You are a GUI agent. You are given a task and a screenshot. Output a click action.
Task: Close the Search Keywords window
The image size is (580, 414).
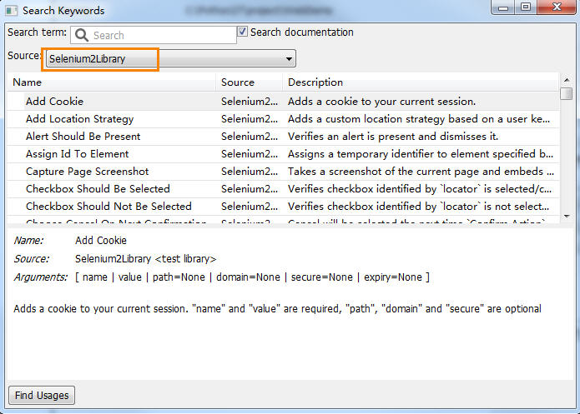[557, 7]
